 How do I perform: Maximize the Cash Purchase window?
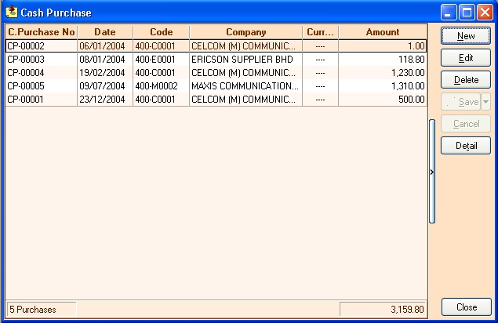coord(467,13)
